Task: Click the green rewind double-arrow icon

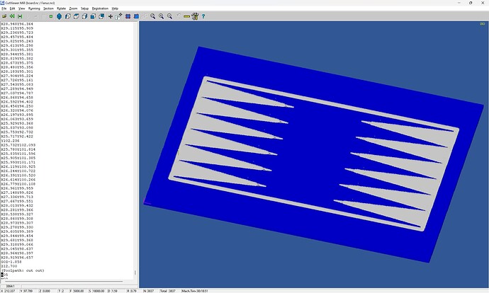Action: coord(12,16)
